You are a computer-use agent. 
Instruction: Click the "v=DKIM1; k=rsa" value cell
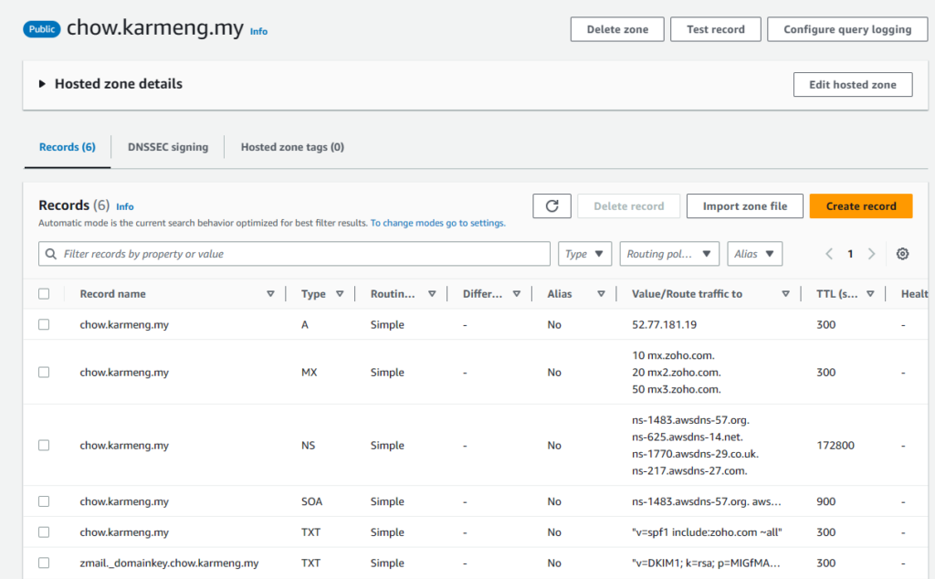pyautogui.click(x=706, y=563)
